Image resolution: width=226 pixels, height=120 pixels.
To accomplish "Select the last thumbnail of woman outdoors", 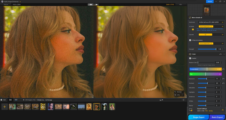I will pos(112,107).
